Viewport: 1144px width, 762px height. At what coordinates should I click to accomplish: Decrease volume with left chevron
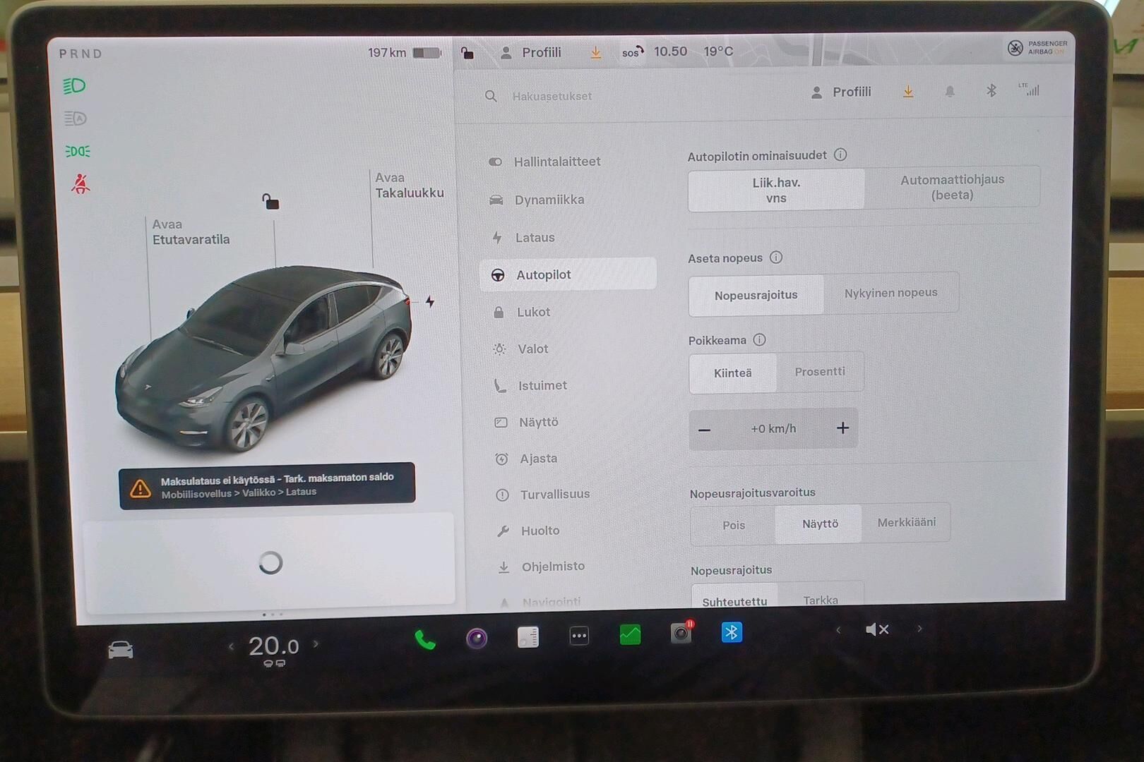[838, 630]
